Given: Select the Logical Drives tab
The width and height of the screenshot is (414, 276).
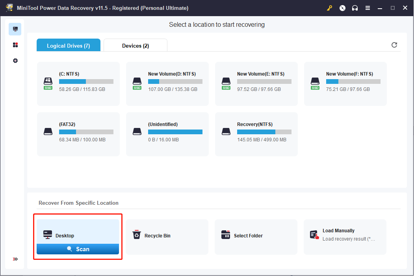Looking at the screenshot, I should 68,46.
